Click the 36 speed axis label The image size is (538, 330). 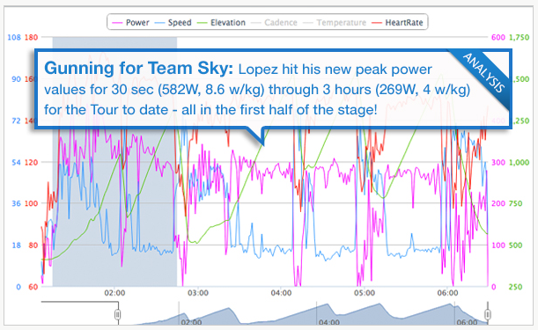[x=16, y=203]
